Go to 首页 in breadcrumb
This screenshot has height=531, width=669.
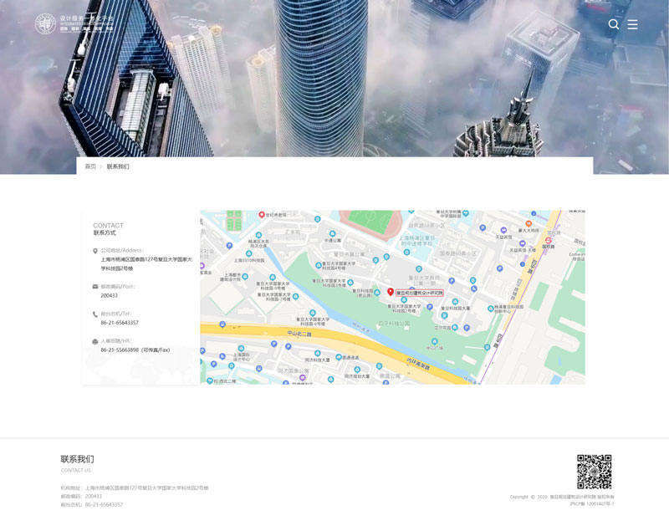pyautogui.click(x=90, y=166)
